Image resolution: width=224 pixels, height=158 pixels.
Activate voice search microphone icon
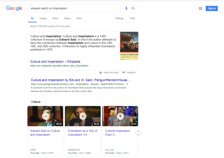(126, 8)
